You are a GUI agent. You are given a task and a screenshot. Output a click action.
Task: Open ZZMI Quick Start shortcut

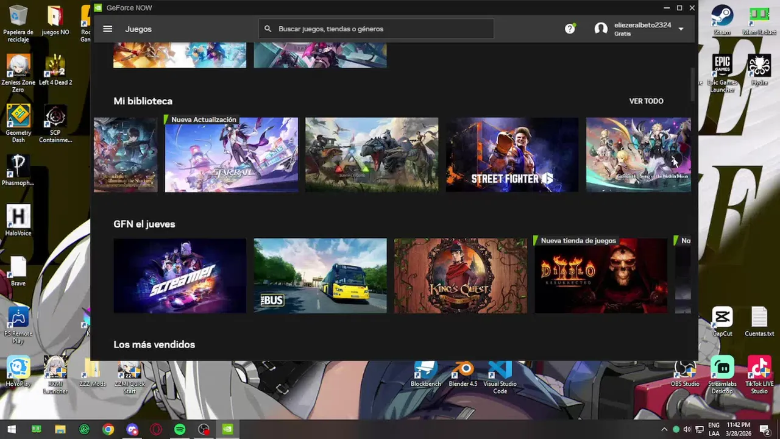coord(130,375)
